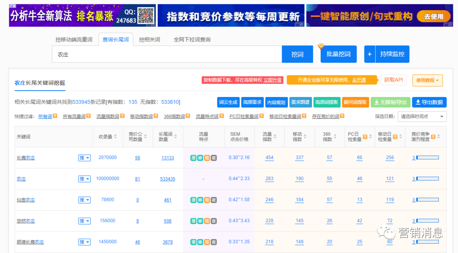Click help icon in 移动日检索量 column header

395,136
